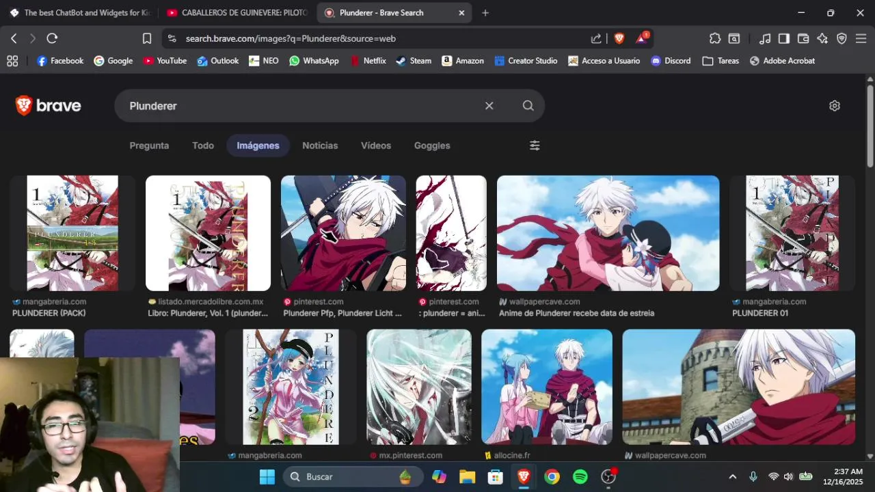Switch to the CABALLEROS DE GUINEVERE tab
The width and height of the screenshot is (875, 492).
click(237, 13)
